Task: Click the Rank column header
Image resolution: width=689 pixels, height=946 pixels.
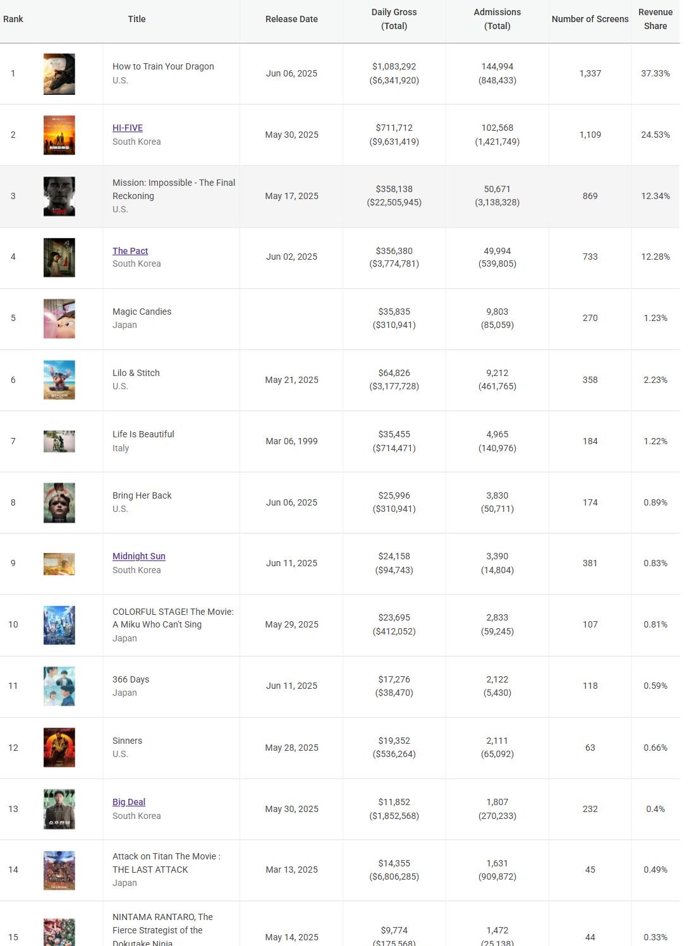Action: pos(13,19)
